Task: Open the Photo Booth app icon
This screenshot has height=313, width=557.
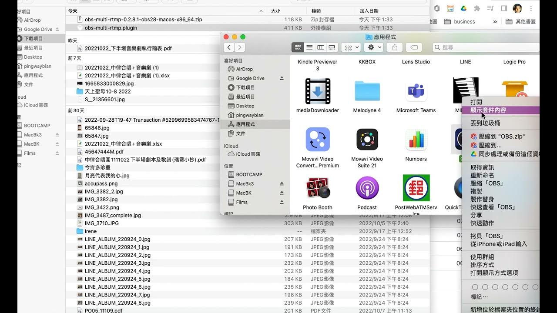Action: [x=318, y=188]
